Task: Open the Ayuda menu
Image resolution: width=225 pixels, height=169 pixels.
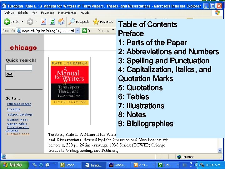Action: click(85, 13)
